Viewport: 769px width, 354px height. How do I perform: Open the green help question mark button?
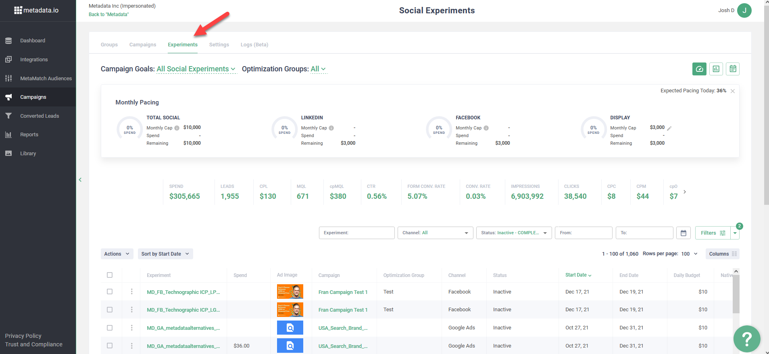click(746, 339)
